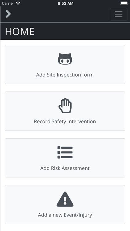
Task: Click the warning triangle Event/Injury icon
Action: pyautogui.click(x=65, y=199)
